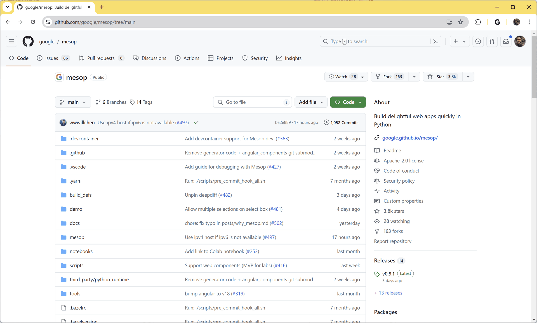
Task: Open the notebooks folder
Action: click(81, 251)
